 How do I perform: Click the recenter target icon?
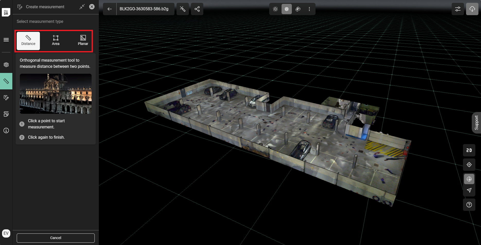pos(469,165)
